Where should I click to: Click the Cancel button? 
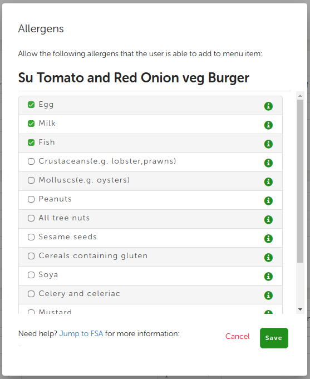click(x=238, y=336)
